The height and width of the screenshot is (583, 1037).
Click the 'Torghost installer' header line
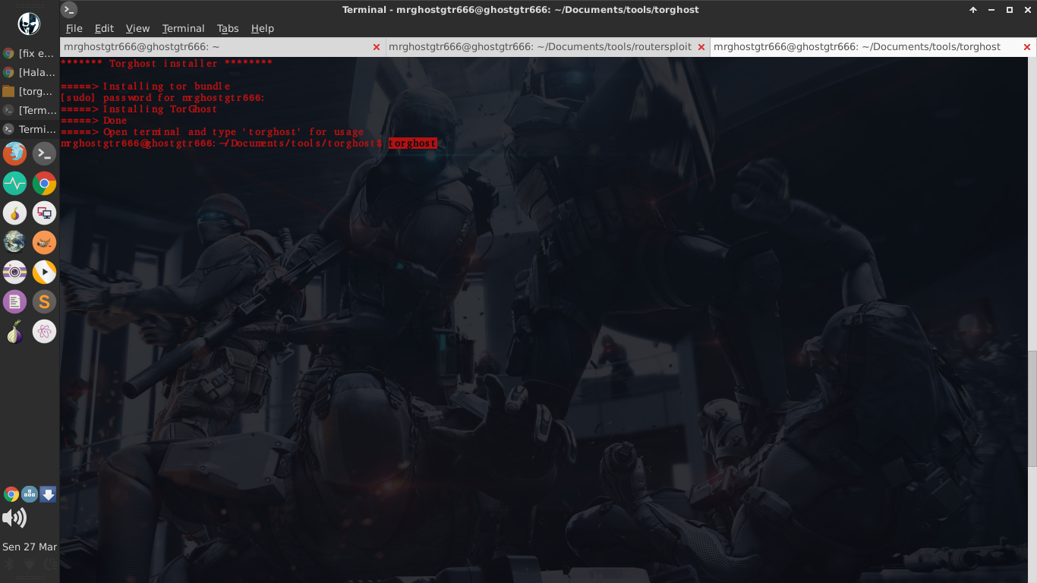coord(166,63)
